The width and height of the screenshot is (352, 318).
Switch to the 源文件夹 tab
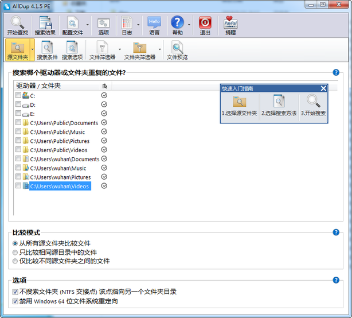18,50
